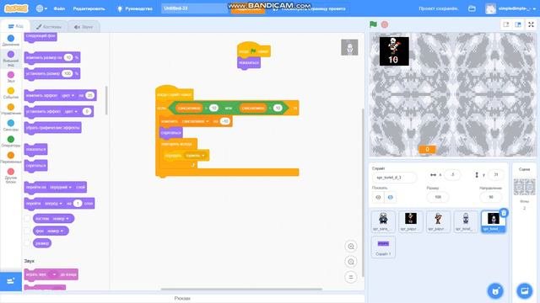
Task: Toggle the размер monitor checkbox
Action: 27,243
